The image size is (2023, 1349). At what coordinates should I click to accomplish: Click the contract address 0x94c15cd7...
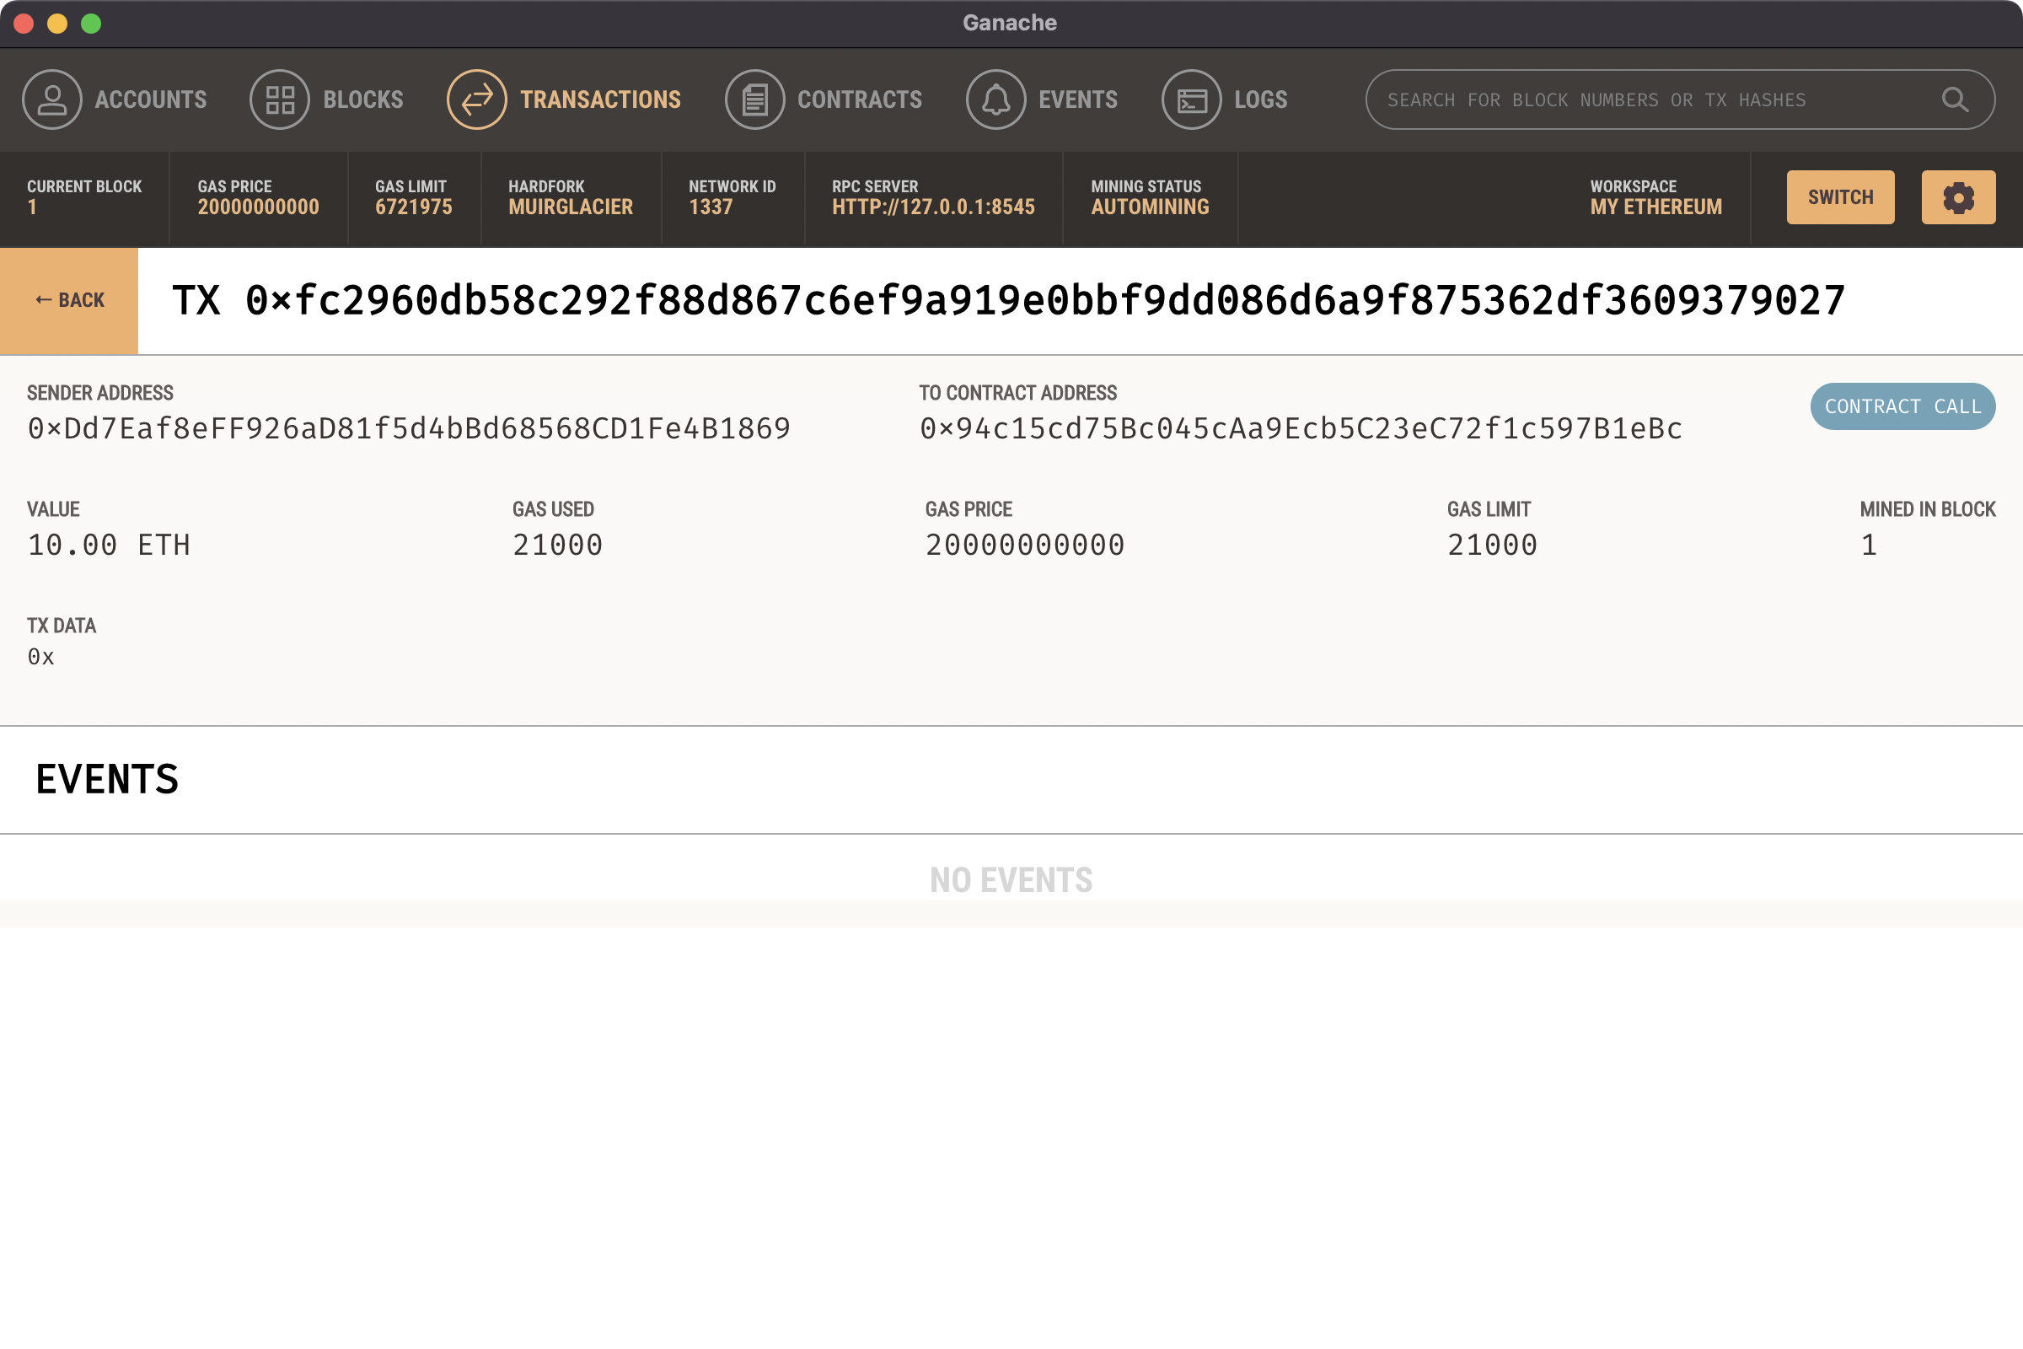point(1301,428)
